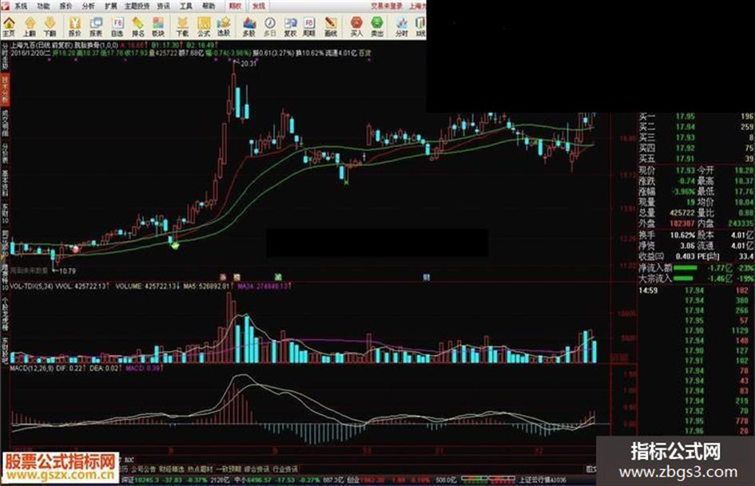Click the 主页 home toolbar icon
The height and width of the screenshot is (486, 755).
pos(9,26)
